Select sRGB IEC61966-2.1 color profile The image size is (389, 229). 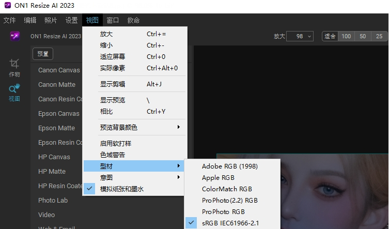[229, 223]
